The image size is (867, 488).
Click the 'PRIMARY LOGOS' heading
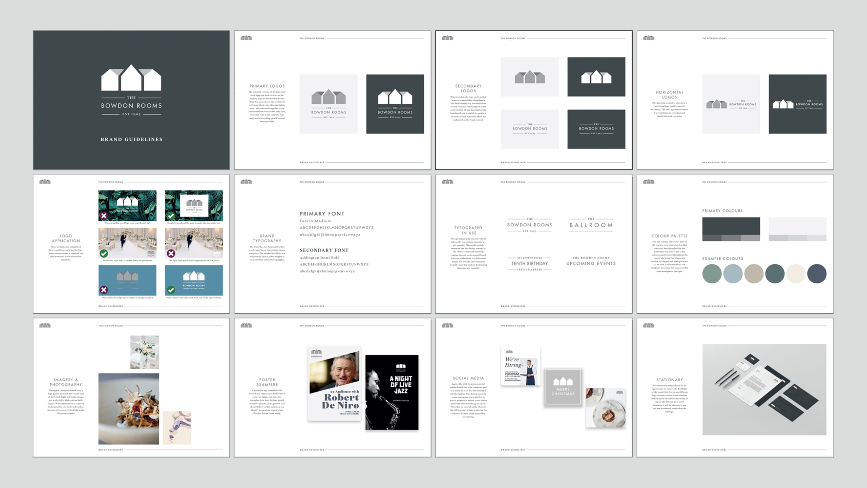coord(267,86)
